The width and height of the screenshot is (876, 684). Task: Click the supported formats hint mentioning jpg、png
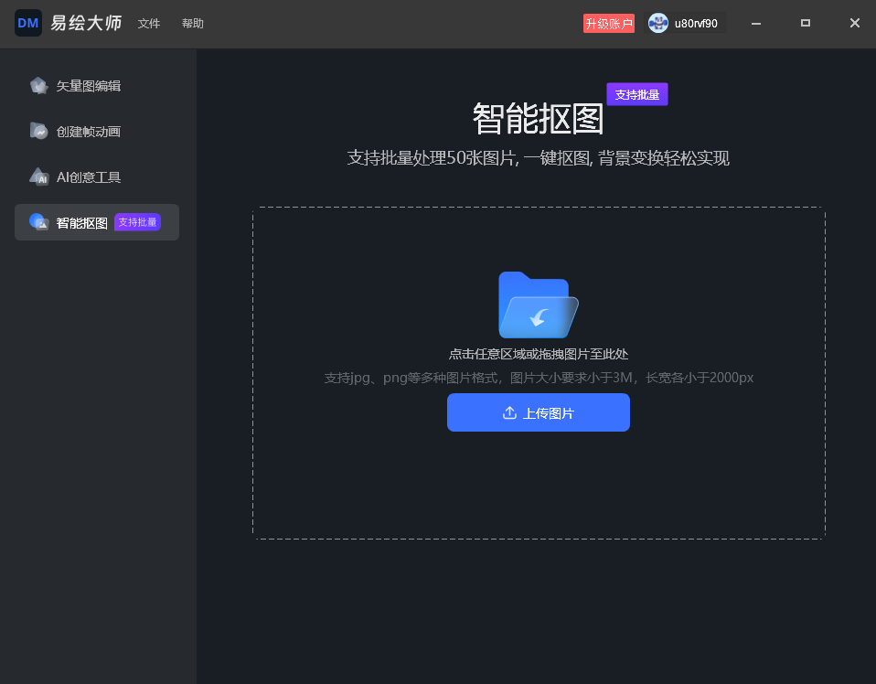(x=538, y=378)
